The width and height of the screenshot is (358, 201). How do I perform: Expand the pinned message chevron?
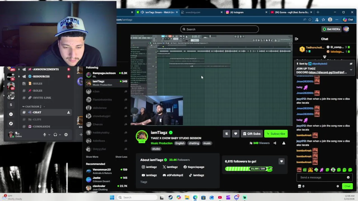tap(351, 70)
